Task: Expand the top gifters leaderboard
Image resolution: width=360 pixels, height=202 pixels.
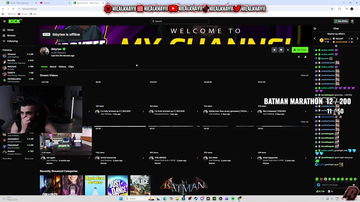Action: [x=336, y=46]
